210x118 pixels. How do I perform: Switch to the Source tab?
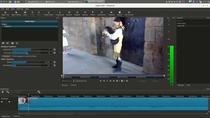(65, 85)
